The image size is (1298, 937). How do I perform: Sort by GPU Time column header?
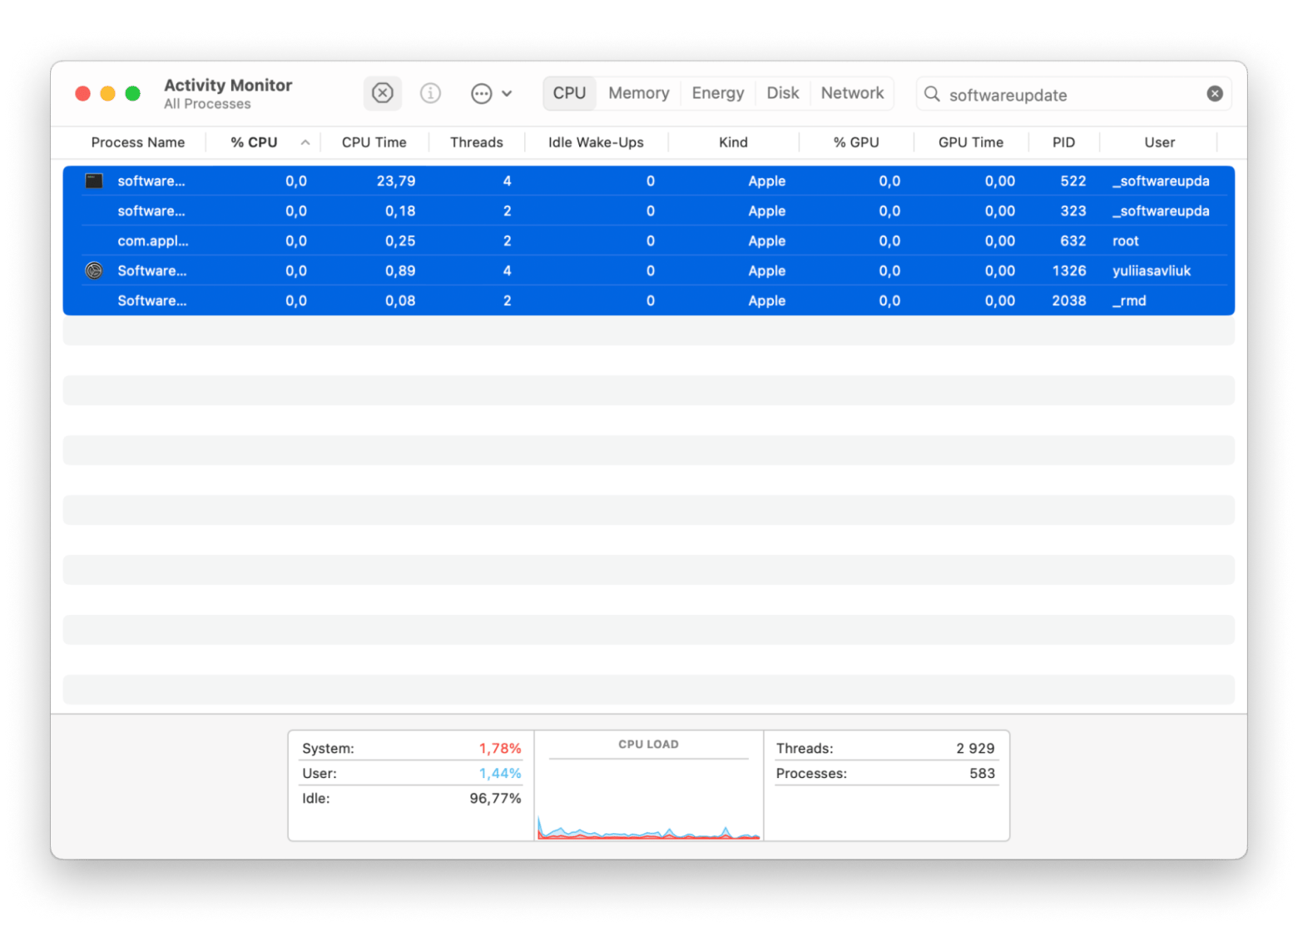pos(970,142)
